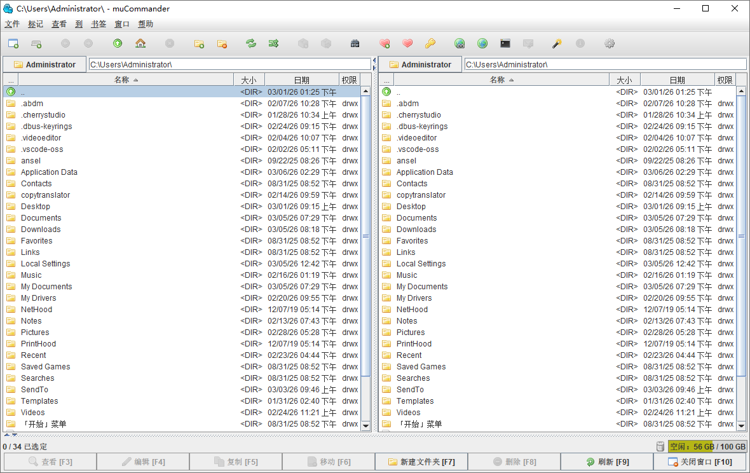Open muCommander preferences gear icon
This screenshot has width=750, height=473.
pos(610,43)
